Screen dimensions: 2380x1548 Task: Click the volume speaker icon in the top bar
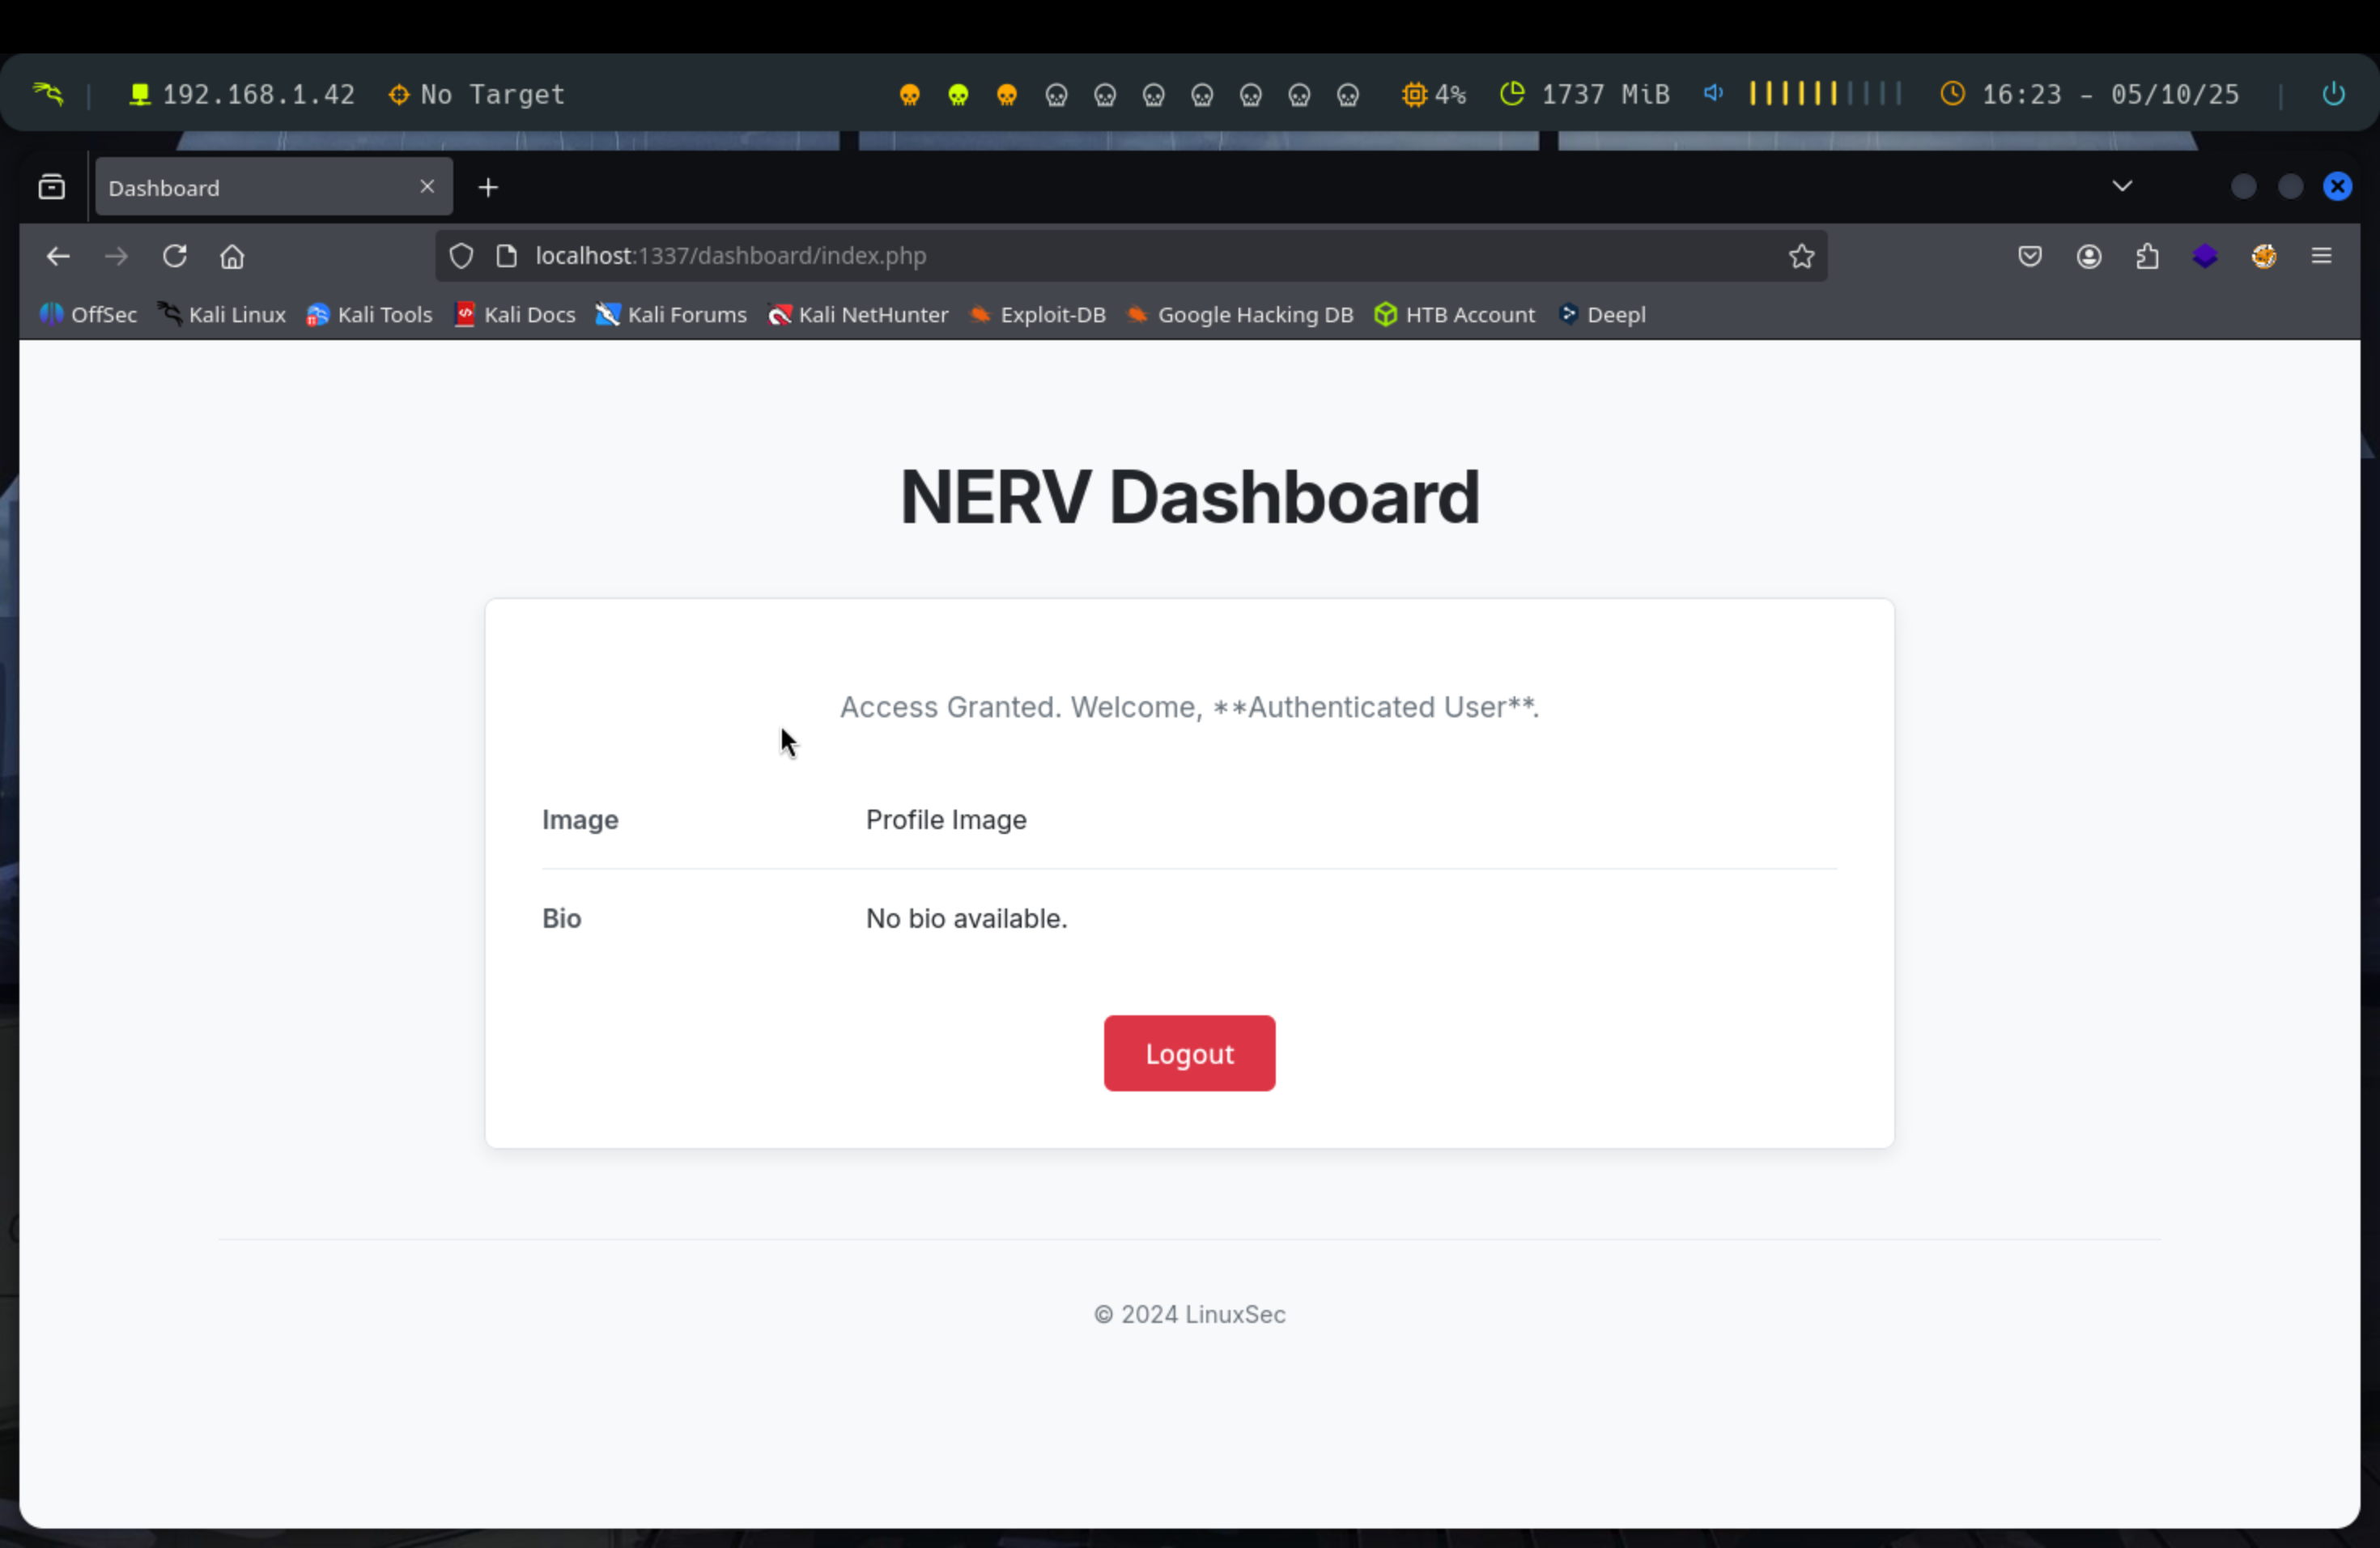(x=1713, y=94)
